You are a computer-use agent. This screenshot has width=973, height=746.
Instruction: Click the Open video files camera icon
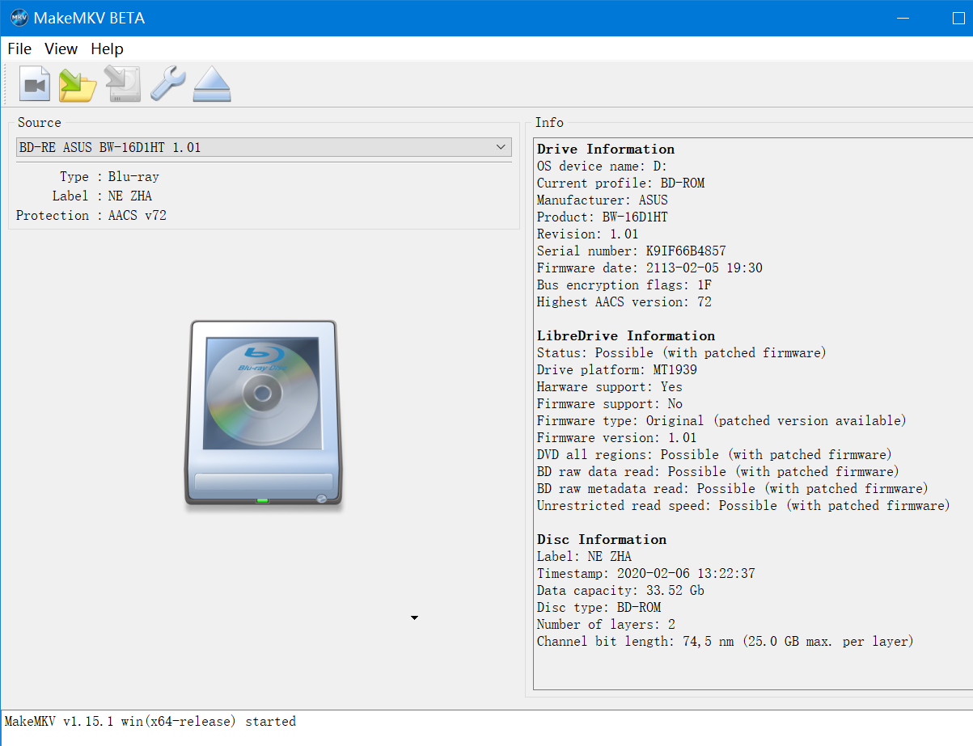[x=35, y=84]
